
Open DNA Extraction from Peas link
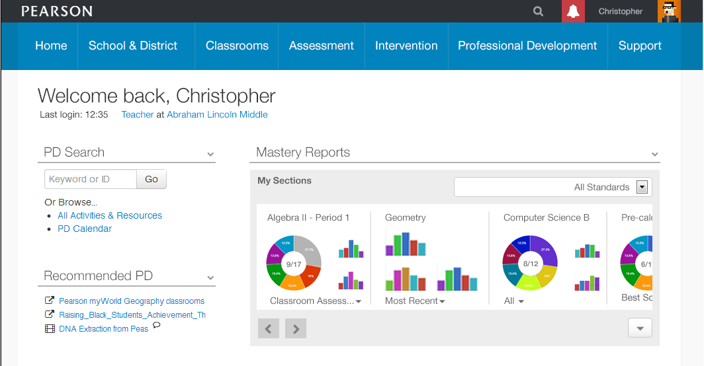coord(103,329)
